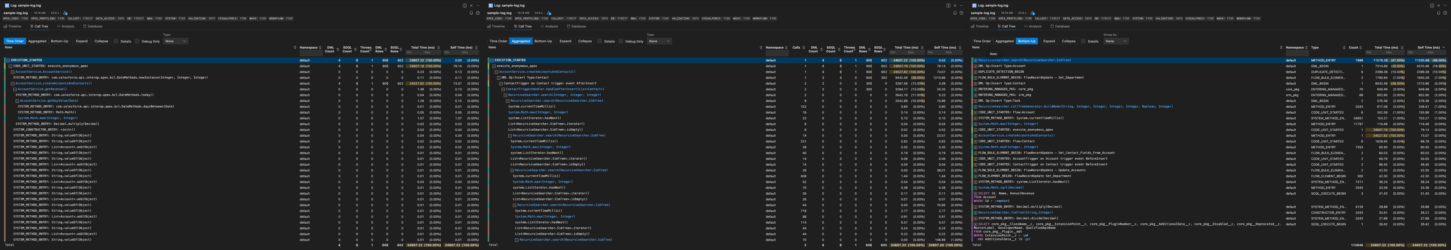Switch to the Database tab in the middle panel
This screenshot has width=1451, height=250.
pyautogui.click(x=577, y=26)
